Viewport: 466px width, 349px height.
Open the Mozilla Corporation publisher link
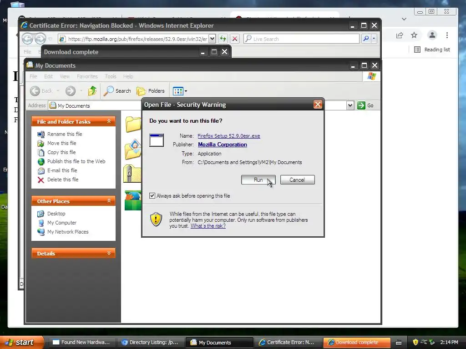223,145
